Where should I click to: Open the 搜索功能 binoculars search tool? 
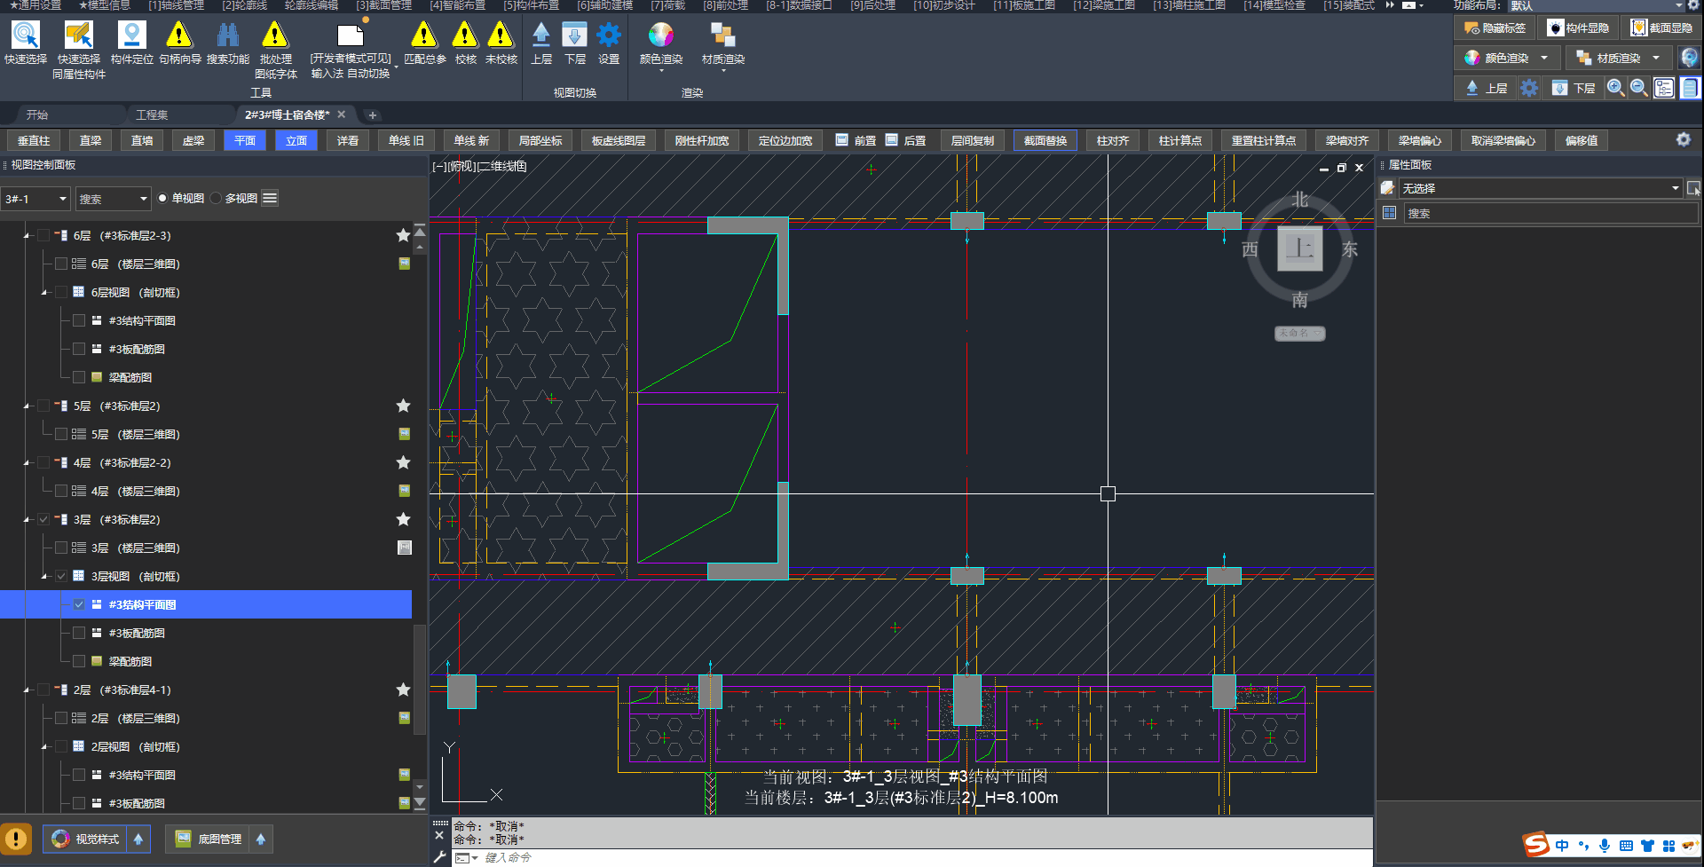pyautogui.click(x=228, y=35)
